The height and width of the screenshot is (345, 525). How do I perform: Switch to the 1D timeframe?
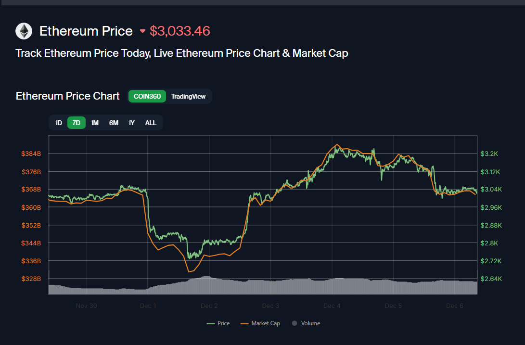(58, 123)
